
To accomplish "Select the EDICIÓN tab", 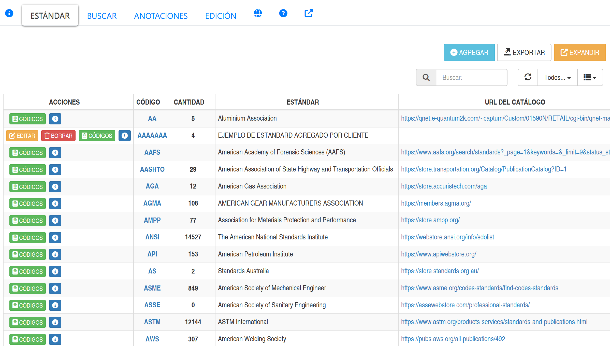I will click(x=221, y=16).
